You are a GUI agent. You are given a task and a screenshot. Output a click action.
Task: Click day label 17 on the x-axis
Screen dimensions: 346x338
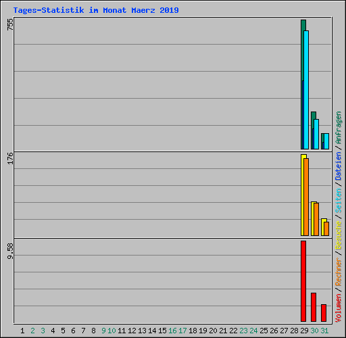[182, 331]
